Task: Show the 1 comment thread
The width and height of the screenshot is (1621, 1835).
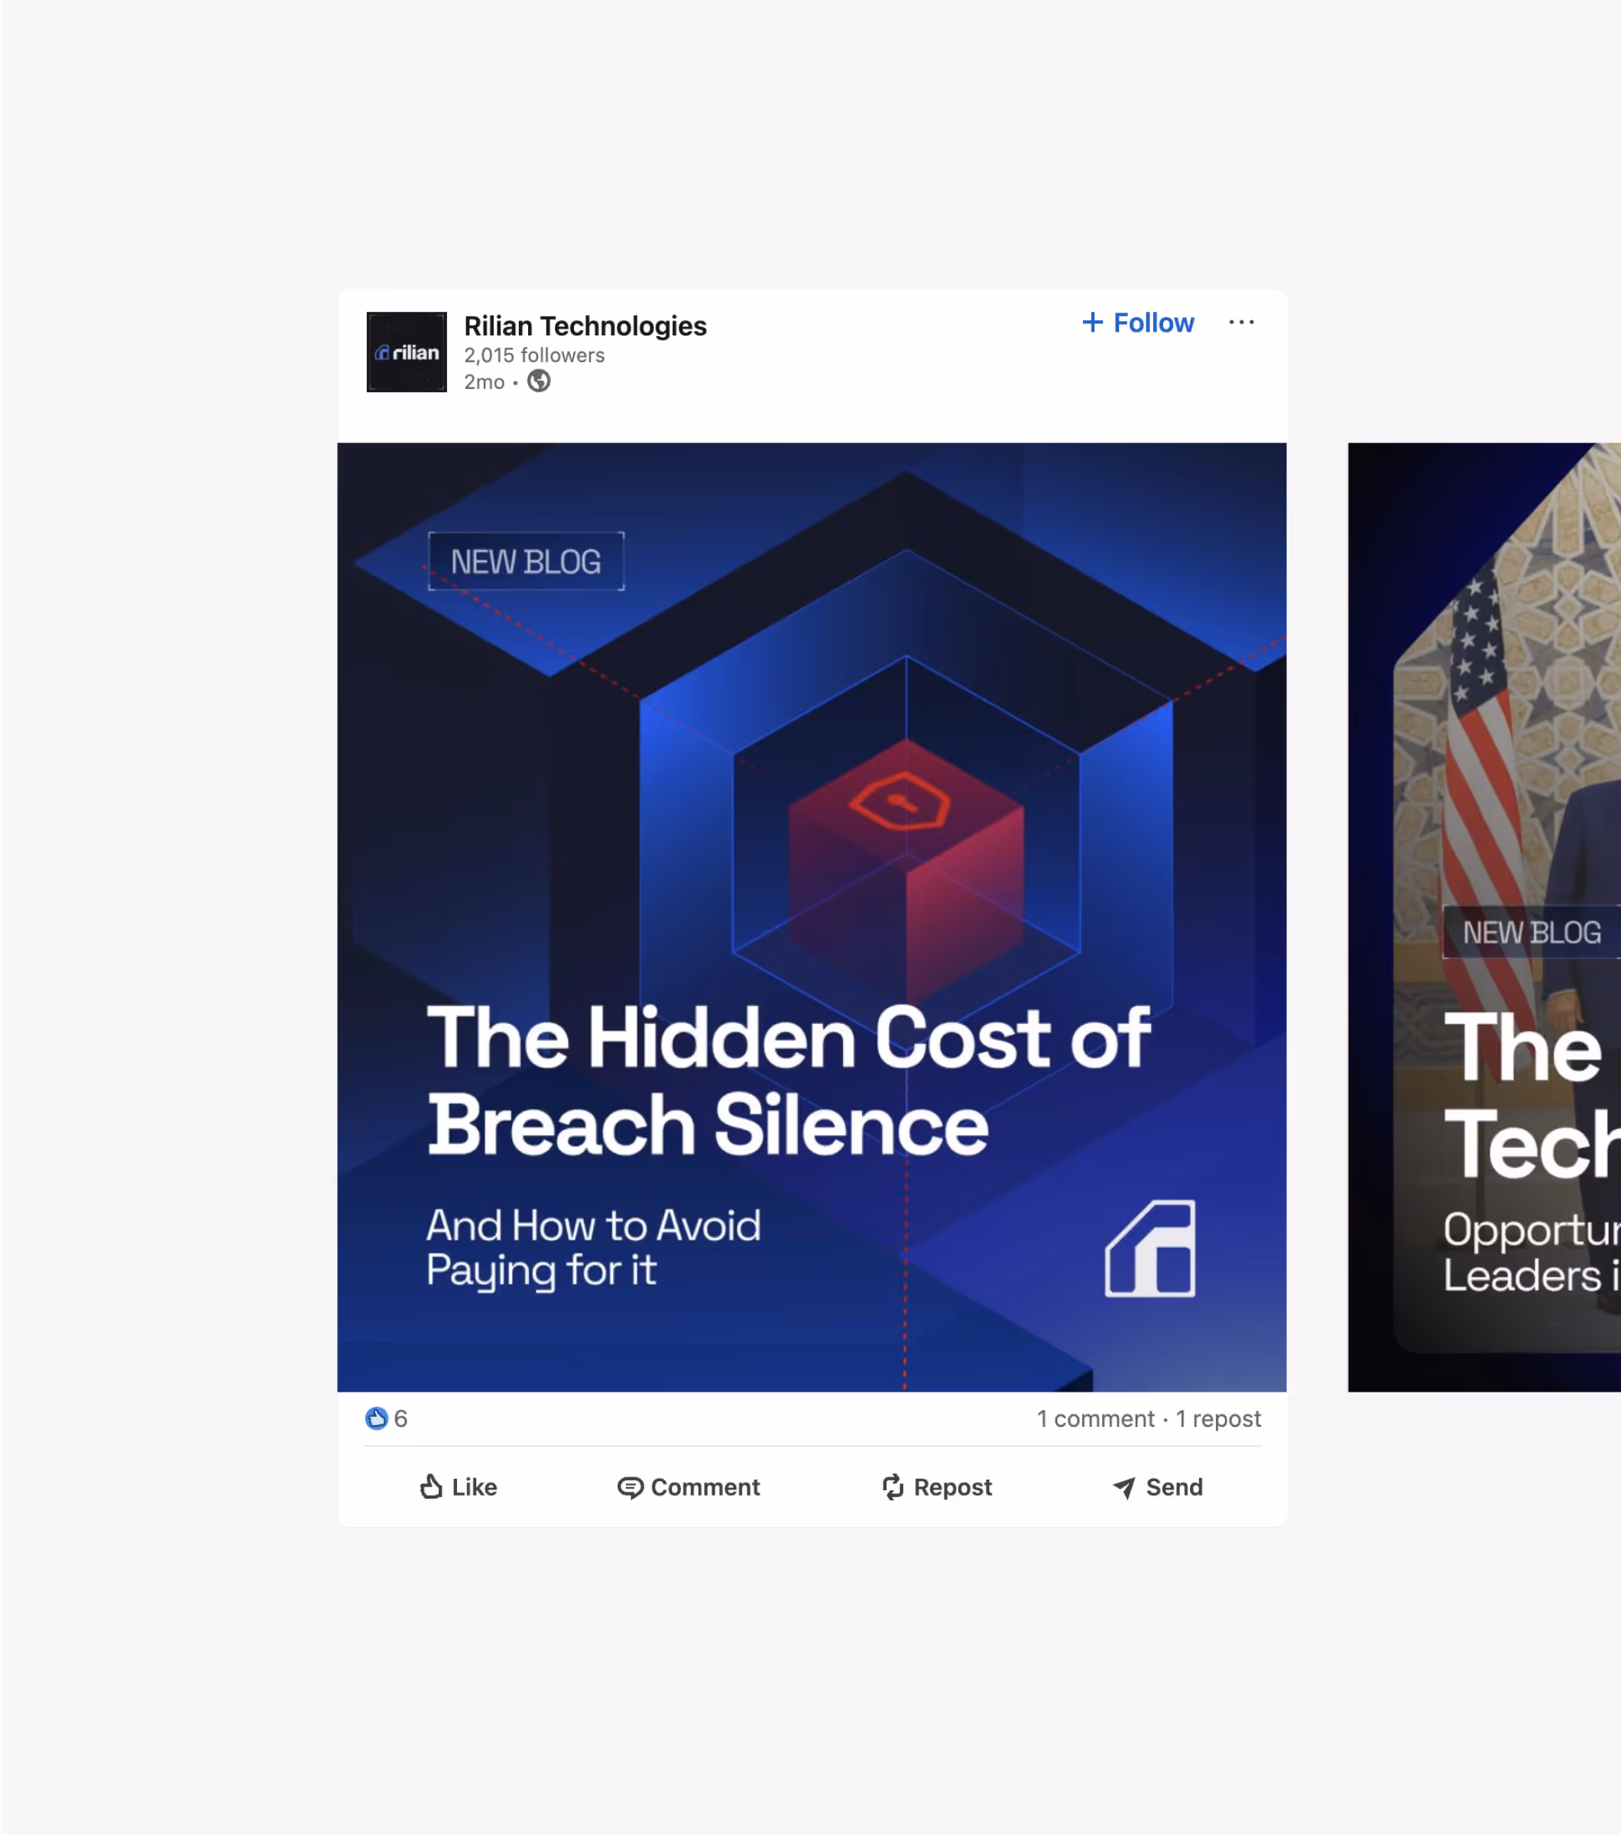Action: 1095,1418
